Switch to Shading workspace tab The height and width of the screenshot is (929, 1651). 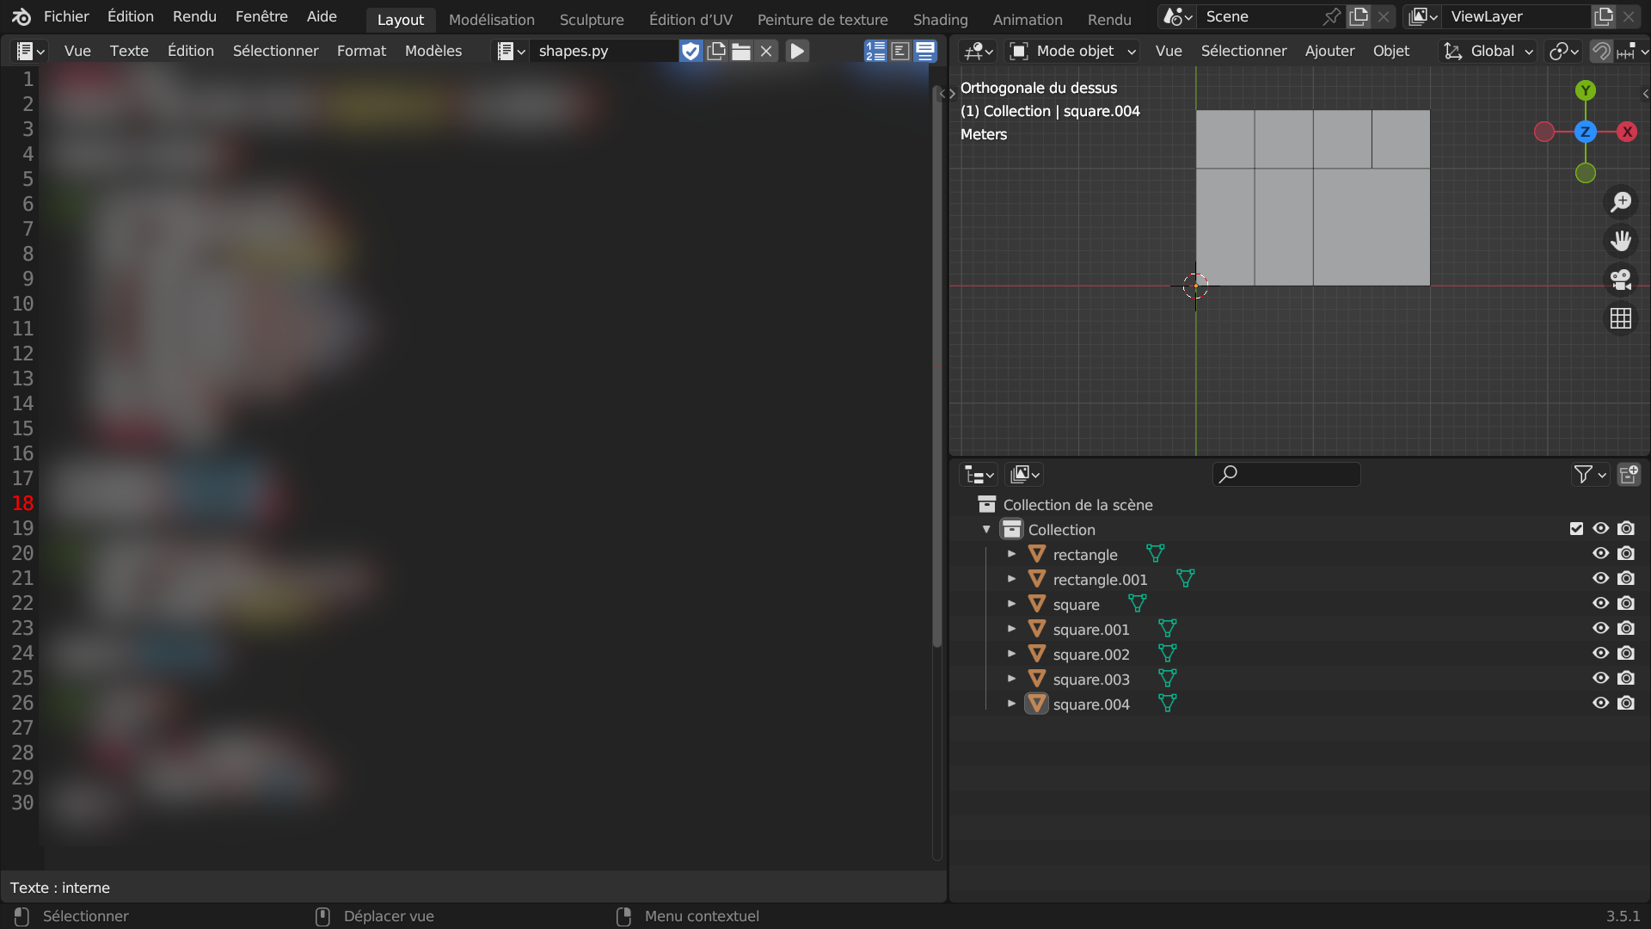click(940, 19)
